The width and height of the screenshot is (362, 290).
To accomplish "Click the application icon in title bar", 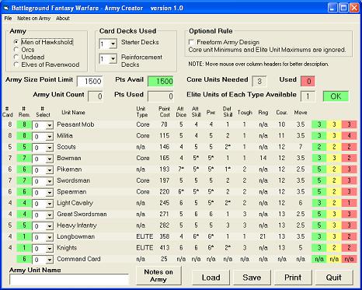I will tap(6, 8).
